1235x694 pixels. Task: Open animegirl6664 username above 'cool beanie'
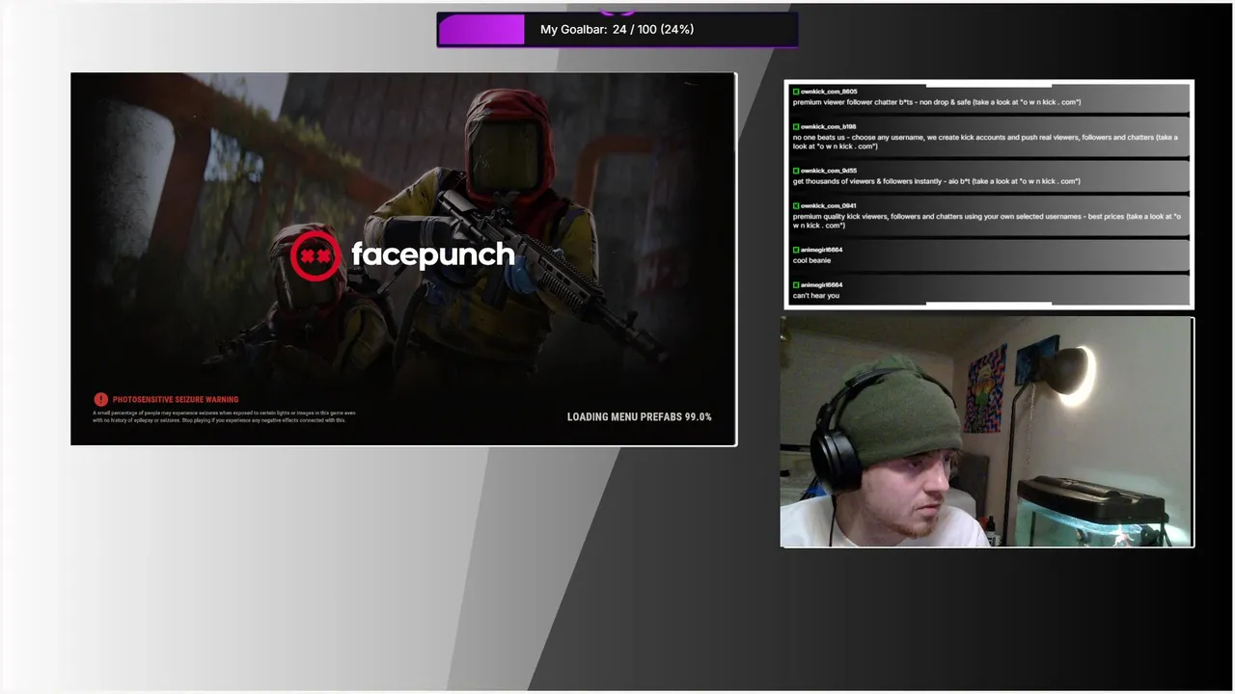pos(821,250)
